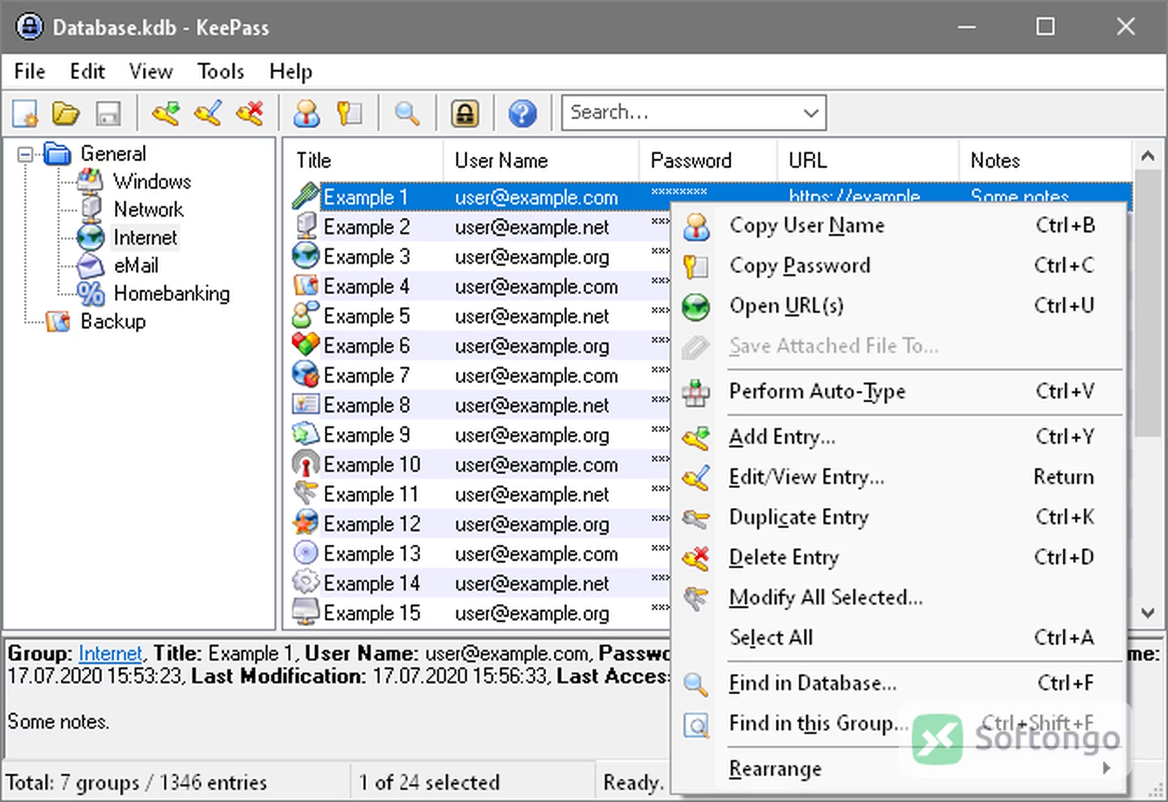Viewport: 1168px width, 802px height.
Task: Select the Windows group in the tree
Action: coord(152,181)
